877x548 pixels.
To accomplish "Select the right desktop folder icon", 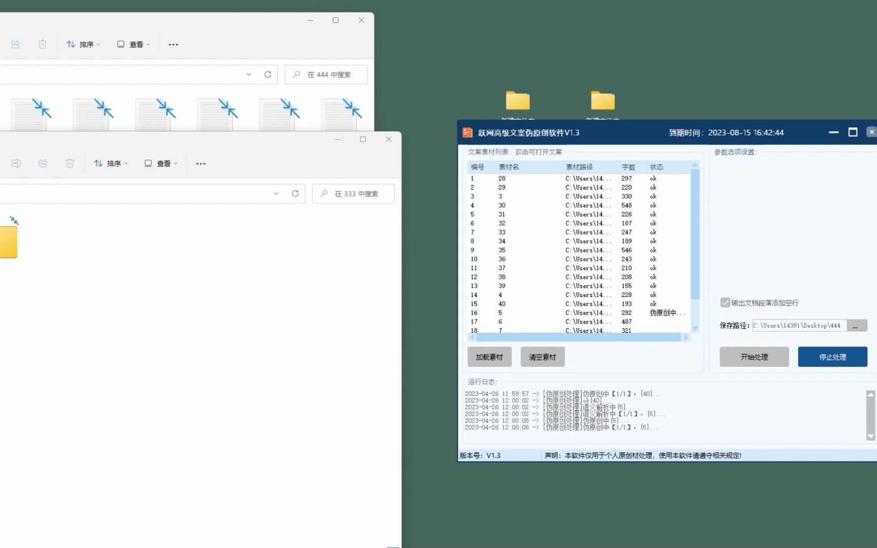I will (602, 100).
